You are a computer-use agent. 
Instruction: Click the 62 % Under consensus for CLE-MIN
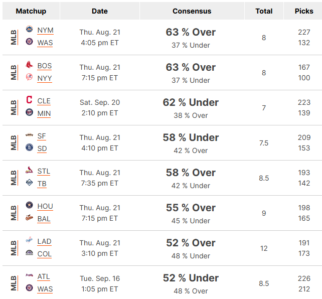191,102
